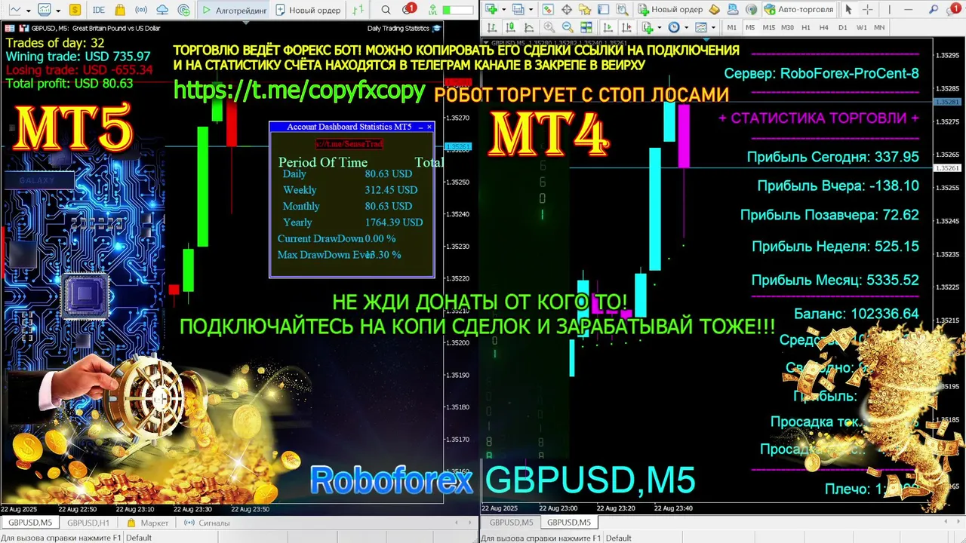Expand MT5 templates dropdown arrow
Screen dimensions: 966x543
pyautogui.click(x=58, y=11)
